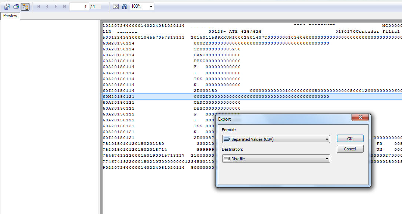
Task: Go to previous page arrow
Action: click(x=47, y=7)
